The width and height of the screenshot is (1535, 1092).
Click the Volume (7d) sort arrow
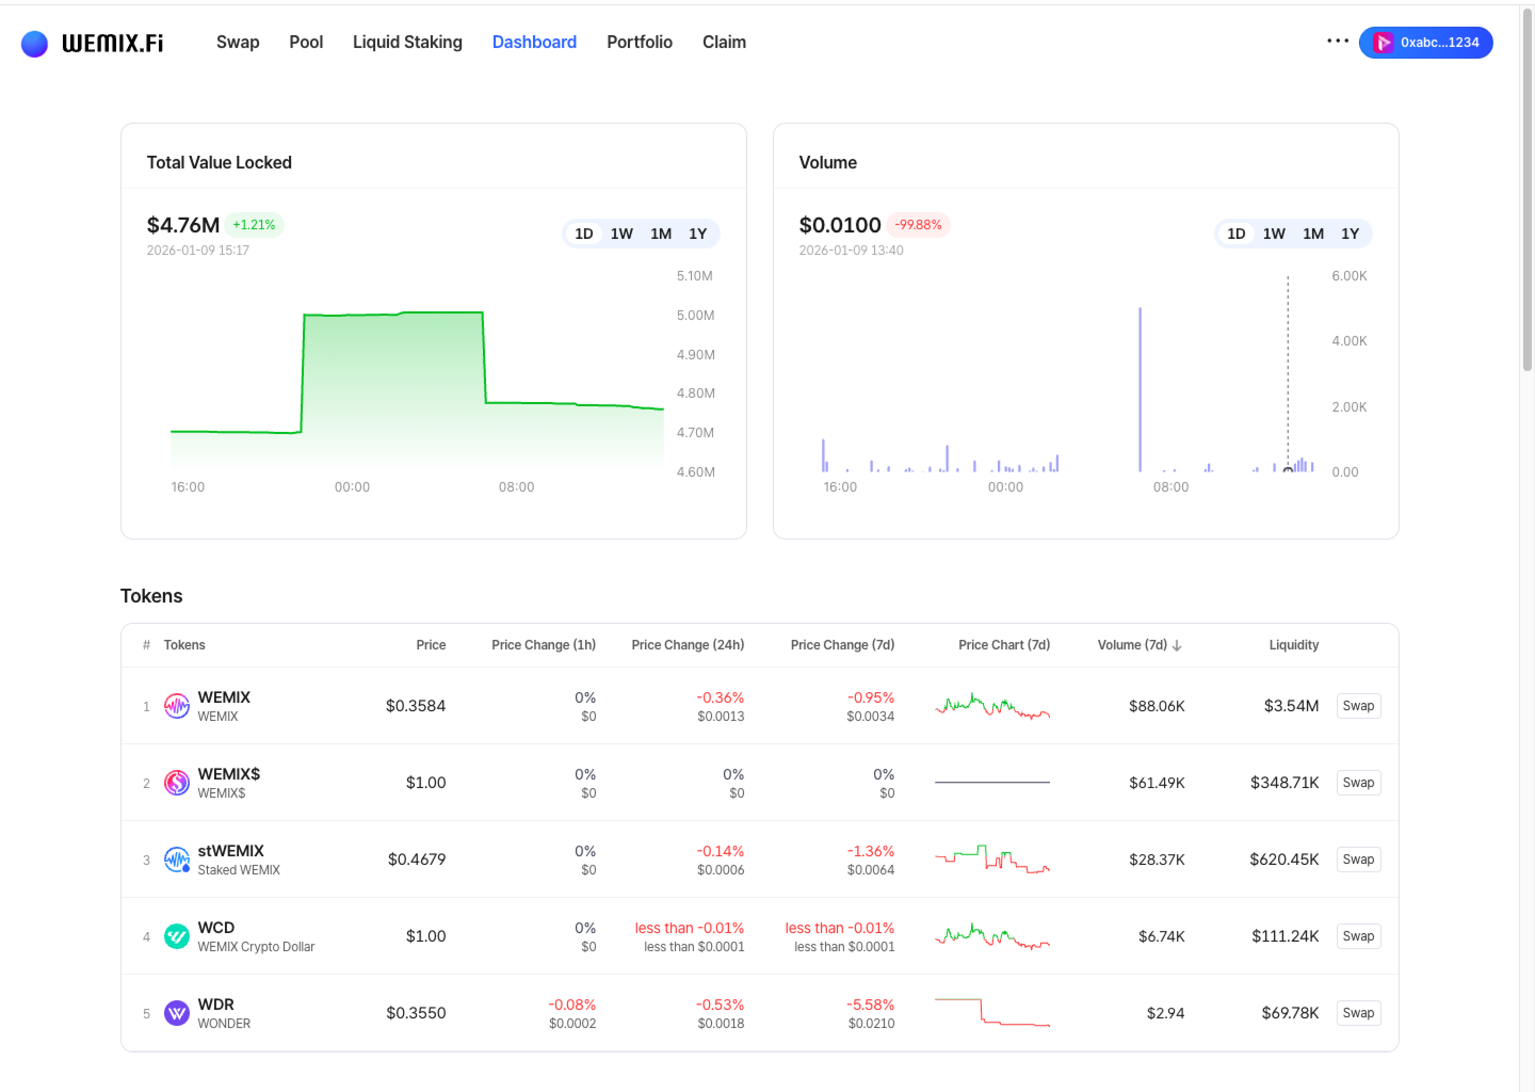pyautogui.click(x=1177, y=646)
